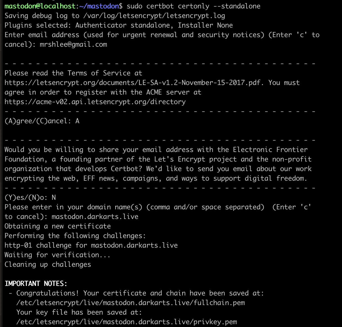The width and height of the screenshot is (342, 327).
Task: Click the 'http-01 challenge for mastodon.darkarts.live' line
Action: pos(91,245)
